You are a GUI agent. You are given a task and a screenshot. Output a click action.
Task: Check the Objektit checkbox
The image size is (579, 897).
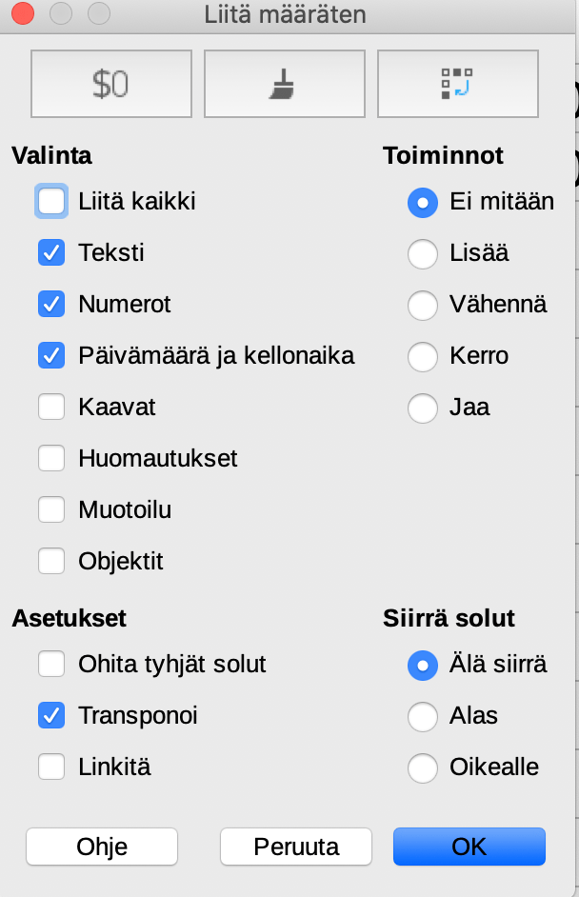tap(51, 562)
